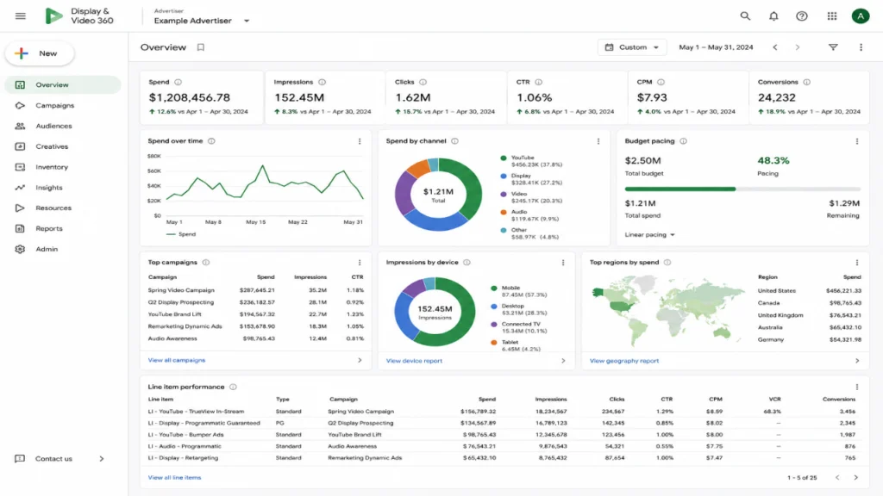
Task: Go to previous page of line items
Action: click(x=837, y=477)
